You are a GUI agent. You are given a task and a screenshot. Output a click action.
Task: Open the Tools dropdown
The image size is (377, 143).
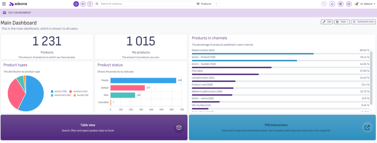pyautogui.click(x=342, y=22)
